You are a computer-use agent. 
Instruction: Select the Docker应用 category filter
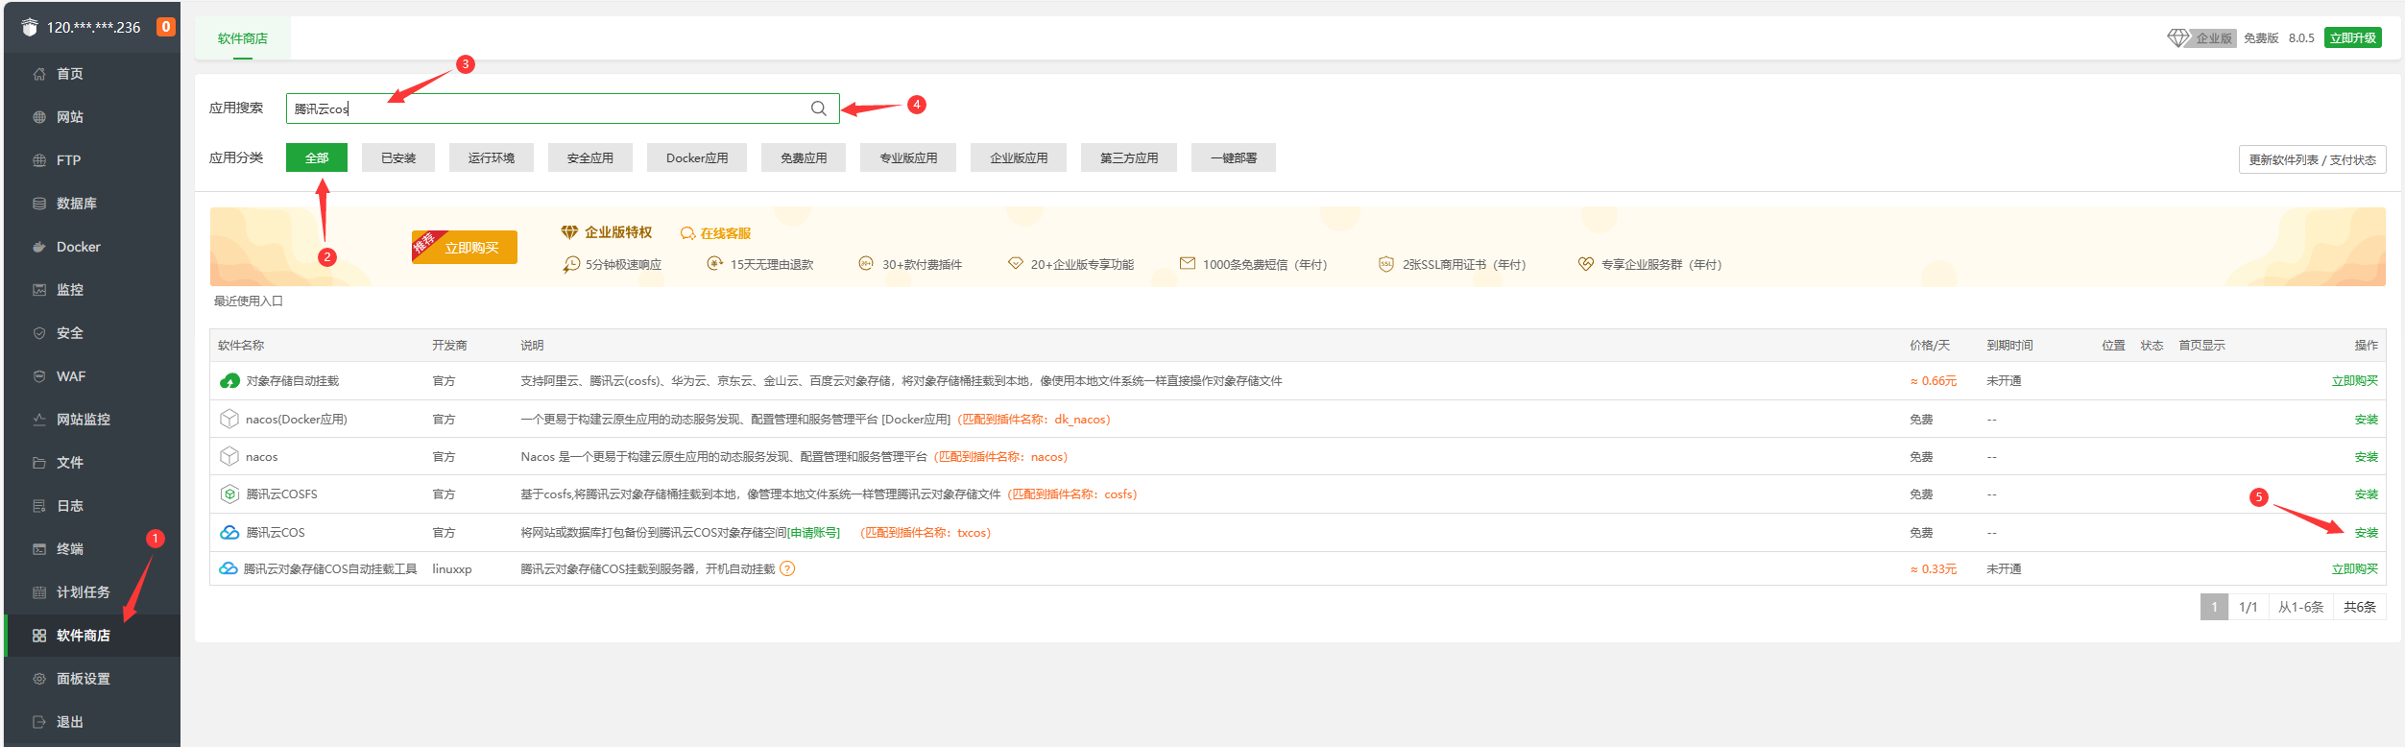coord(697,157)
